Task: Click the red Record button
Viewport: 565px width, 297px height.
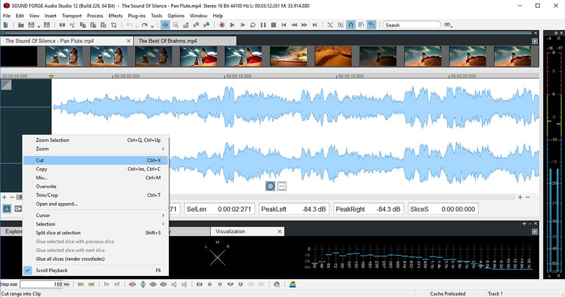Action: click(222, 25)
